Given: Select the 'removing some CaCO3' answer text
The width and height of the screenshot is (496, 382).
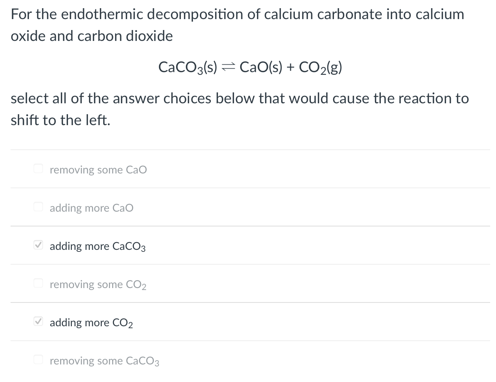Looking at the screenshot, I should [x=104, y=361].
